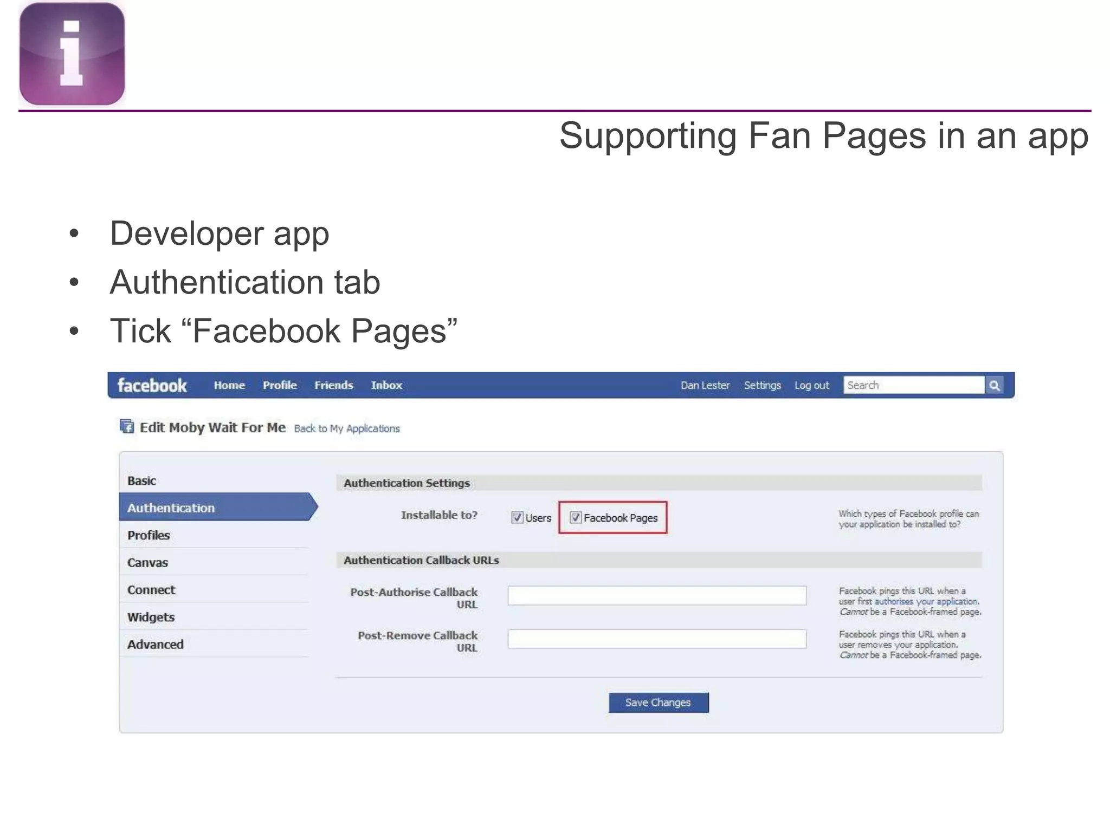Screen dimensions: 1110x832
Task: Select the Basic tab in sidebar
Action: click(x=214, y=480)
